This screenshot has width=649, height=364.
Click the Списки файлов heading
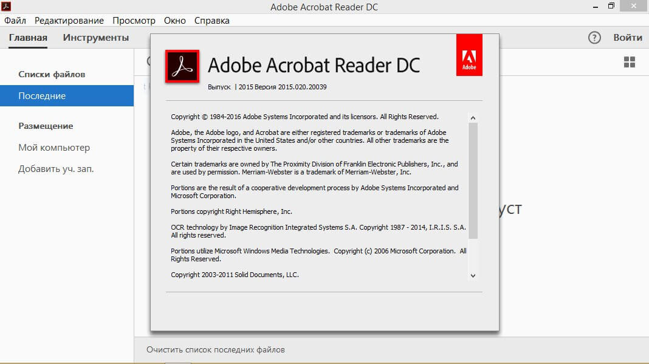[52, 75]
